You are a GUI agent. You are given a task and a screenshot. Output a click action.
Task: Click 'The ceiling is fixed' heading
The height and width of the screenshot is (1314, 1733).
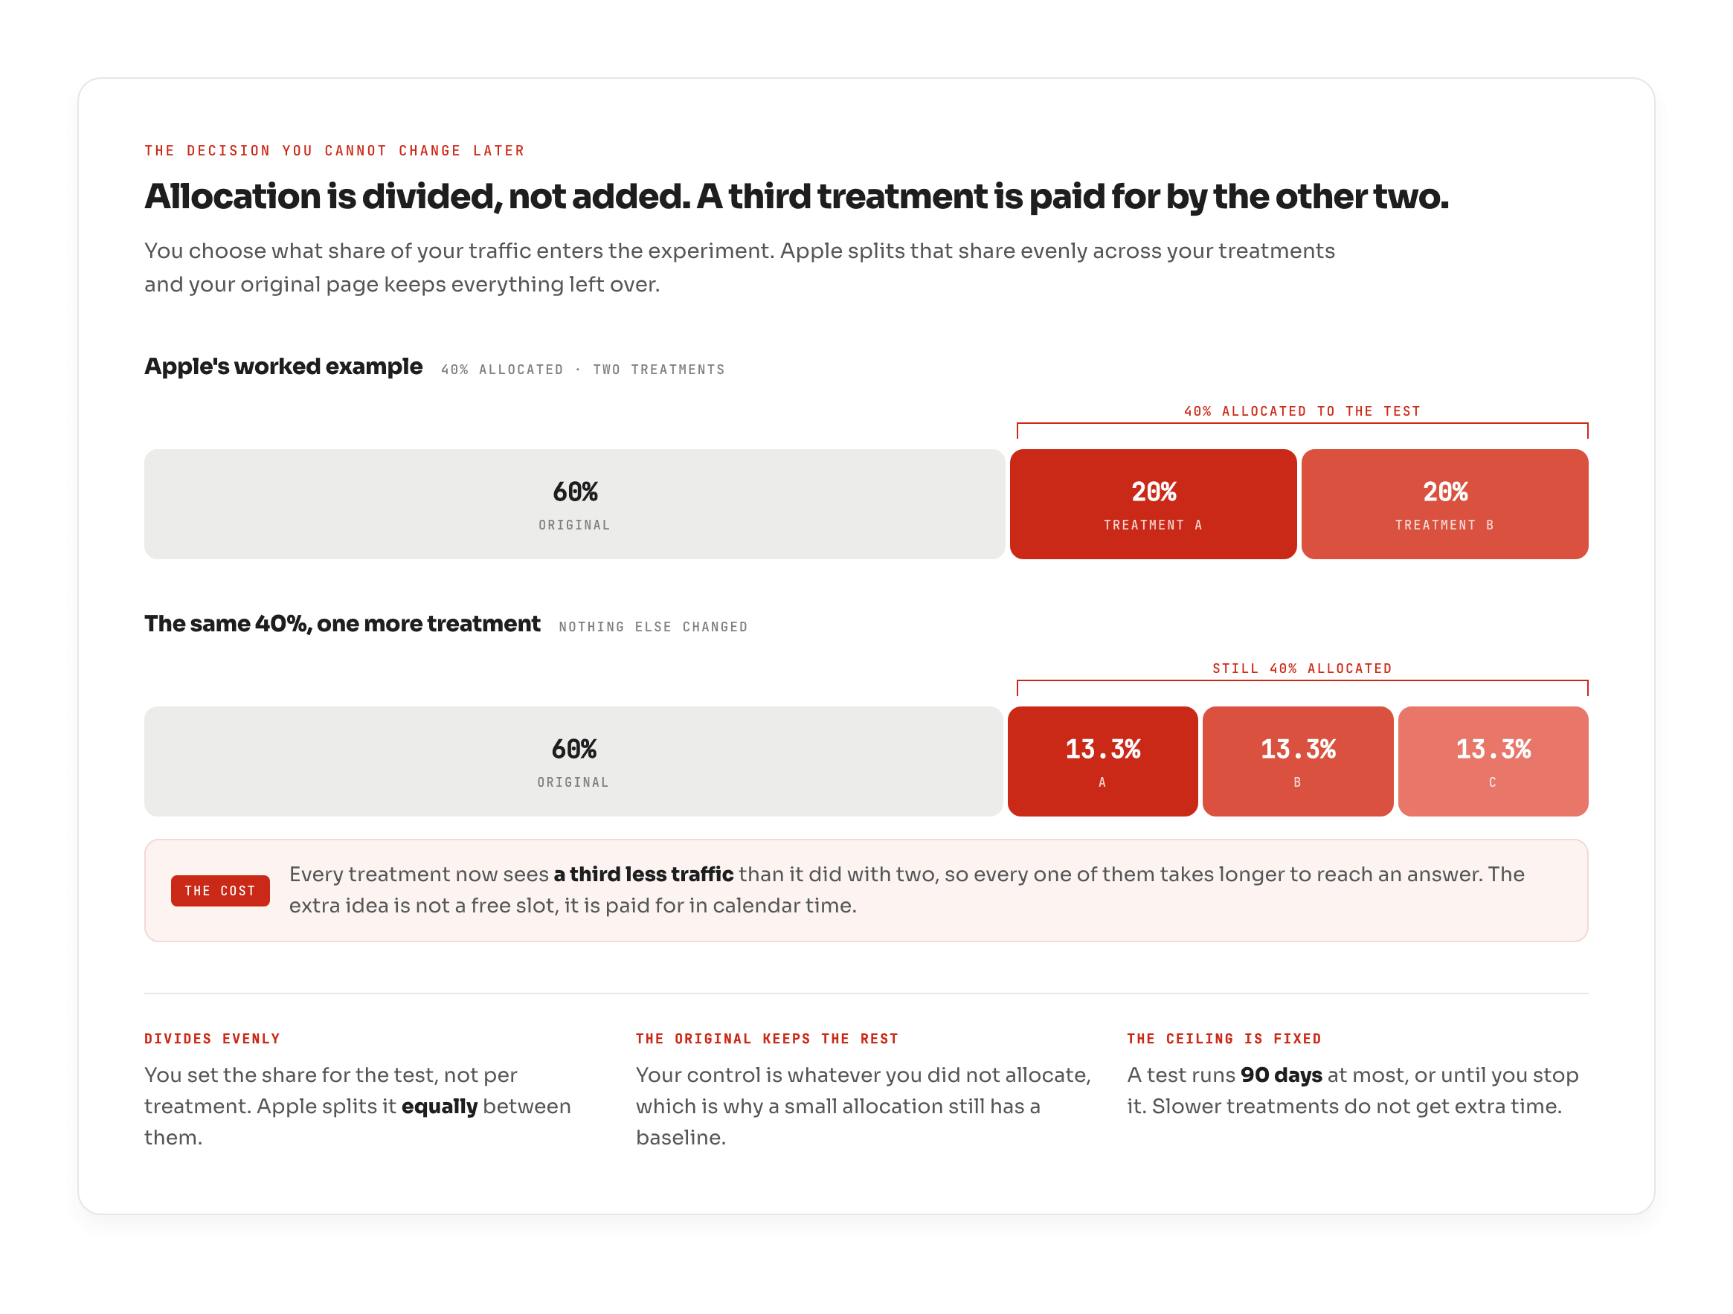coord(1224,1039)
